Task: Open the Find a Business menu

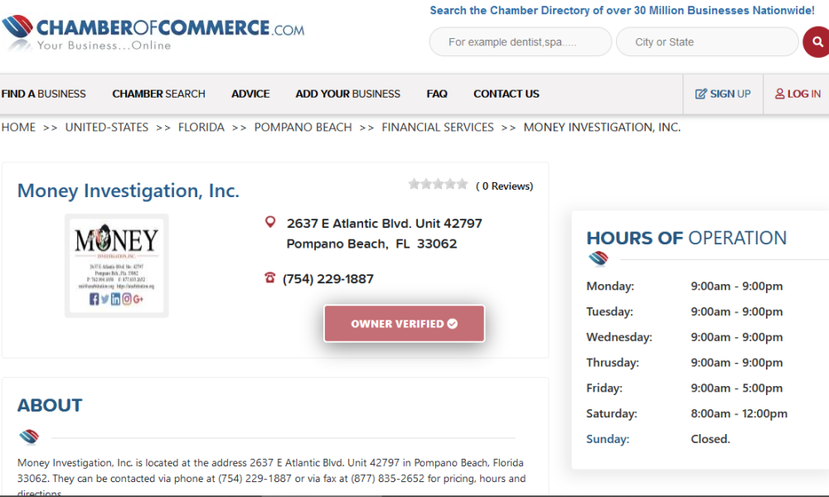Action: [x=44, y=94]
